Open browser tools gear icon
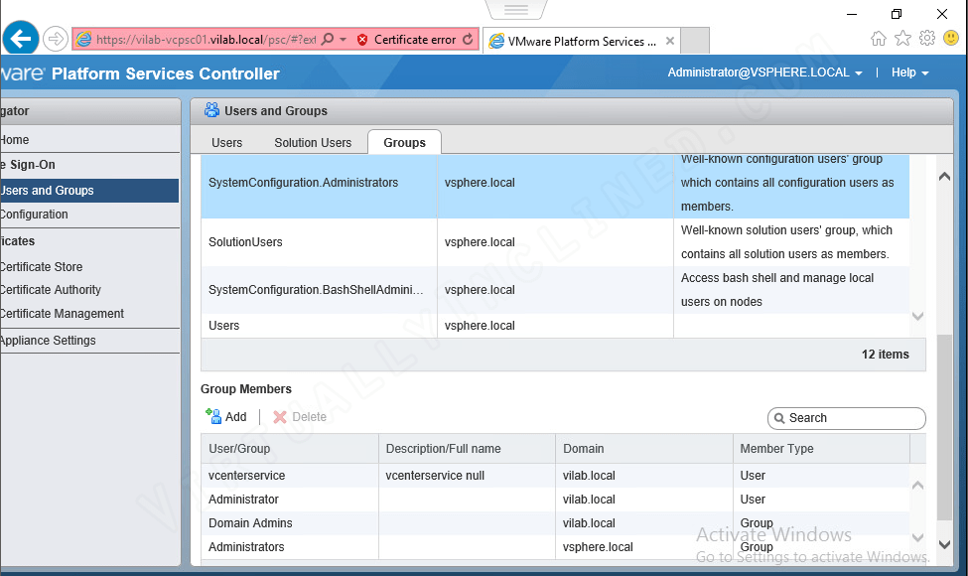Viewport: 968px width, 576px height. [x=926, y=39]
